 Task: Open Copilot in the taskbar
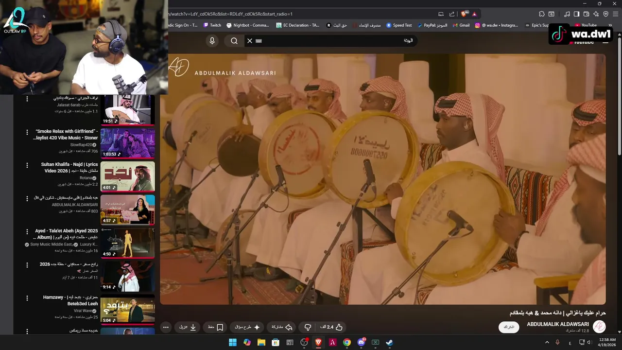[247, 342]
